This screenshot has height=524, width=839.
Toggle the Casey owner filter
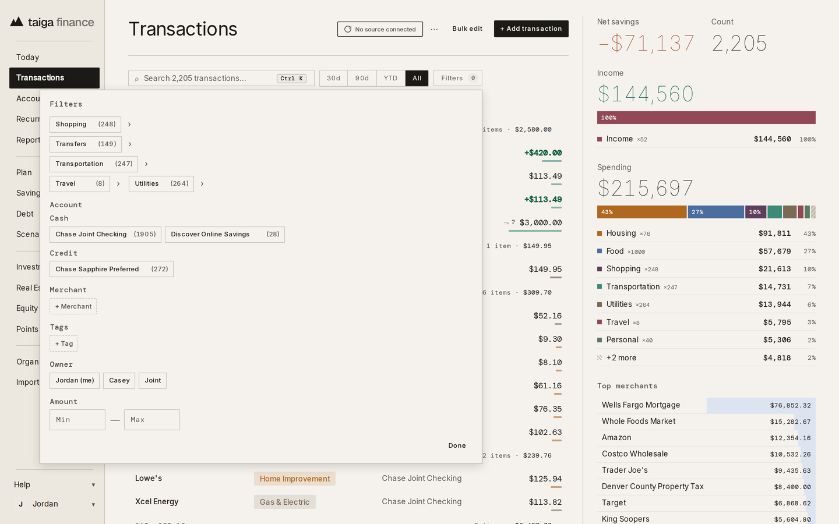(x=119, y=381)
